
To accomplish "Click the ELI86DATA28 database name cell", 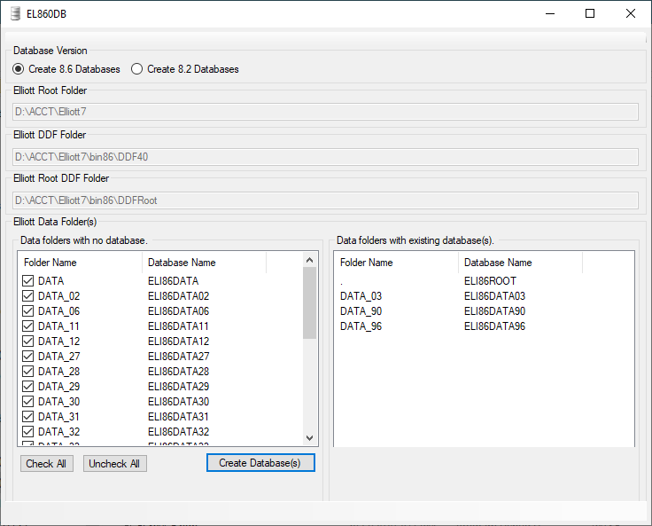I will [x=178, y=371].
